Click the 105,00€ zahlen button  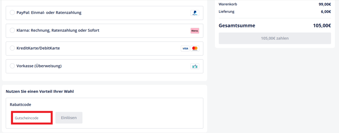pos(274,38)
